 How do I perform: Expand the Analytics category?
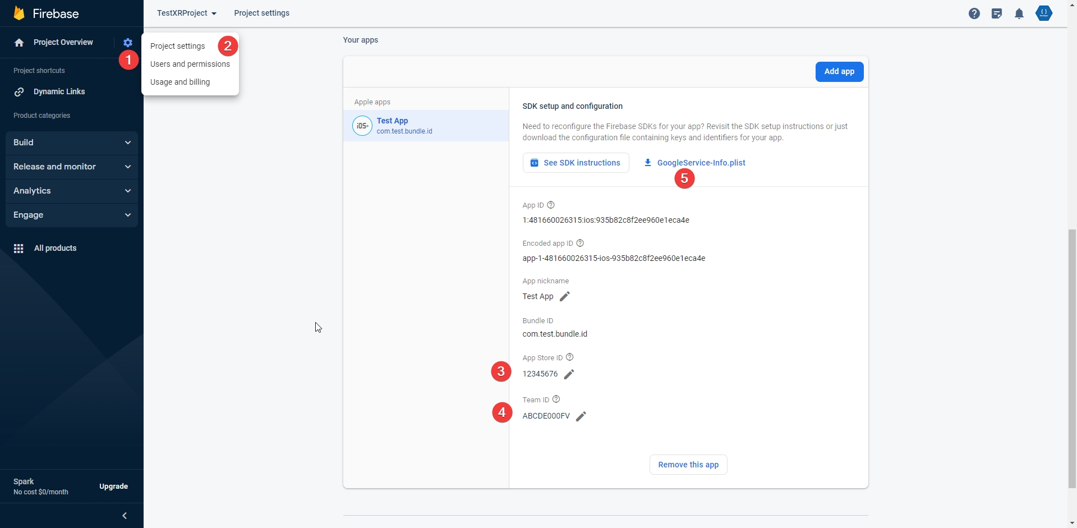coord(72,191)
